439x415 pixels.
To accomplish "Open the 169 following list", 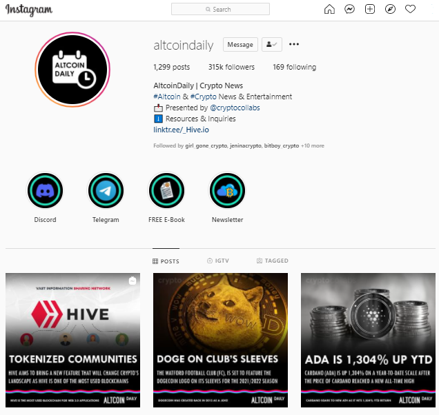I will (x=295, y=67).
